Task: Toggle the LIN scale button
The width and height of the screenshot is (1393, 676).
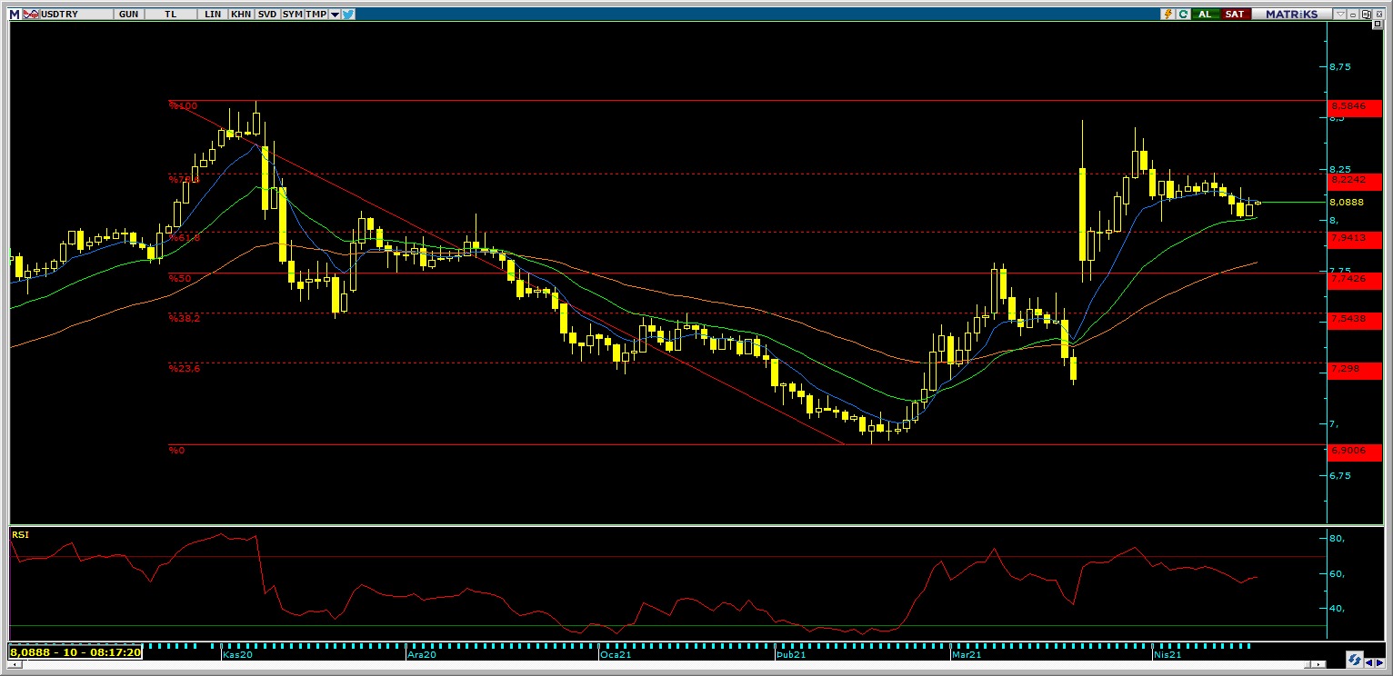Action: pyautogui.click(x=213, y=15)
